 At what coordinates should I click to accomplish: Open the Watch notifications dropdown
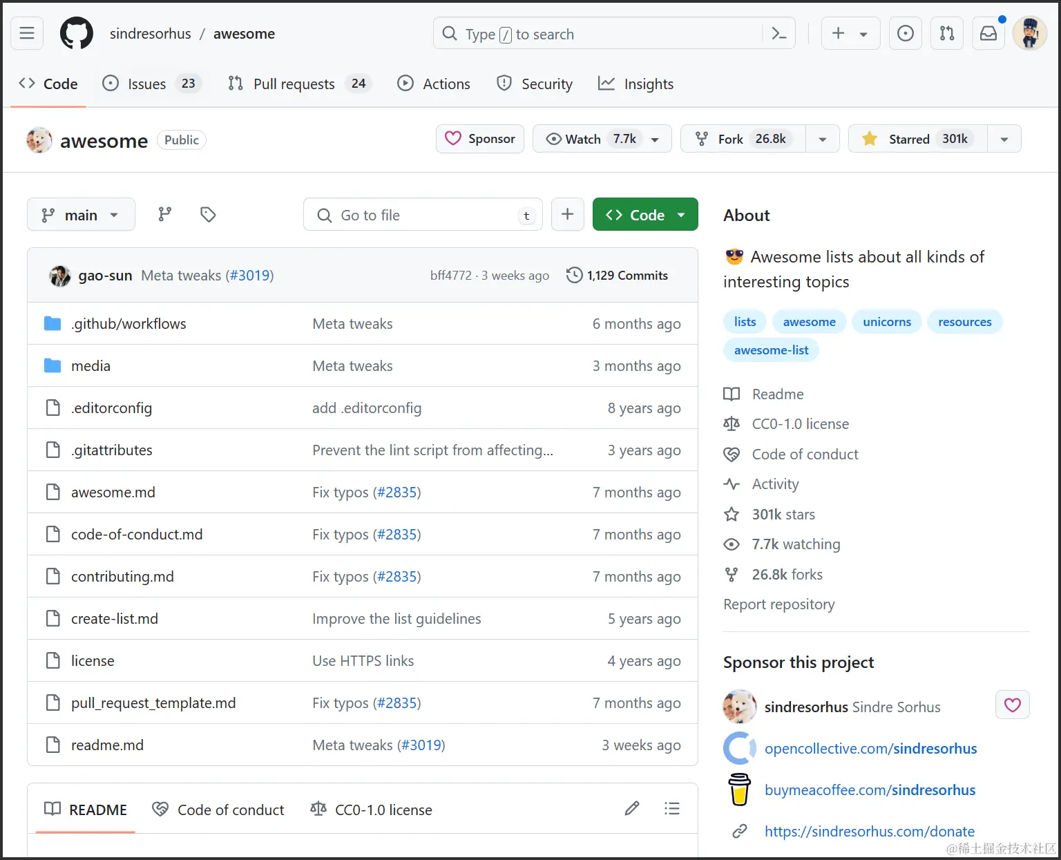tap(602, 139)
